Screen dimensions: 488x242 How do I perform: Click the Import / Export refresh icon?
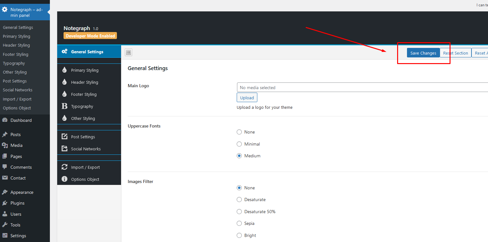(x=64, y=167)
